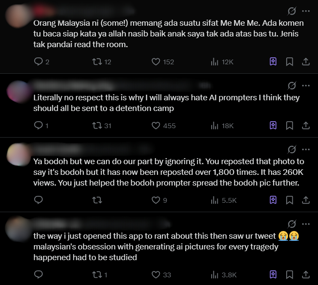View 3.8K view count on the last tweet

click(222, 274)
